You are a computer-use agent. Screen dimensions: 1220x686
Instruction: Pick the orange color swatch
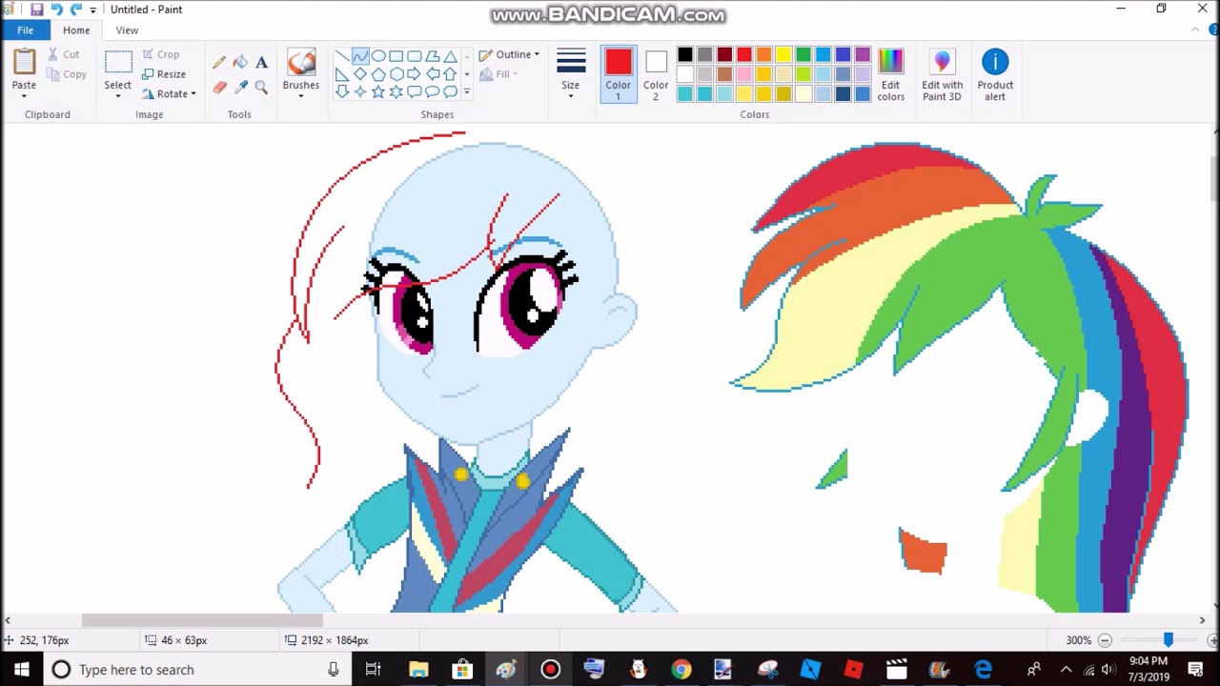763,55
